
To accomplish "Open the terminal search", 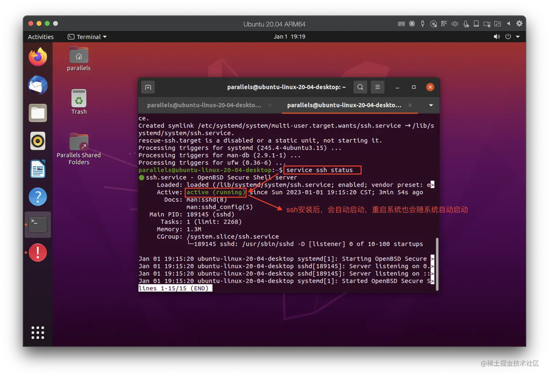I will click(360, 87).
